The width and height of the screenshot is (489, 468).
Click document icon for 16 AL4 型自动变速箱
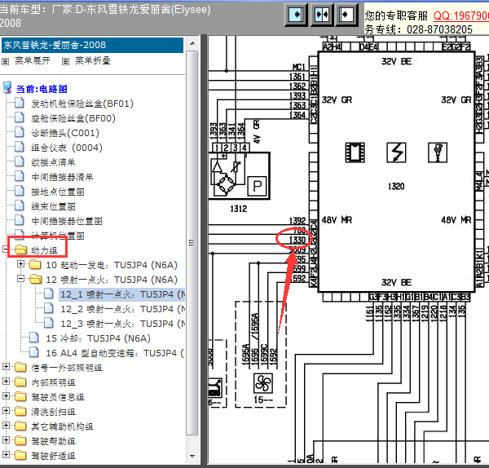click(x=34, y=352)
